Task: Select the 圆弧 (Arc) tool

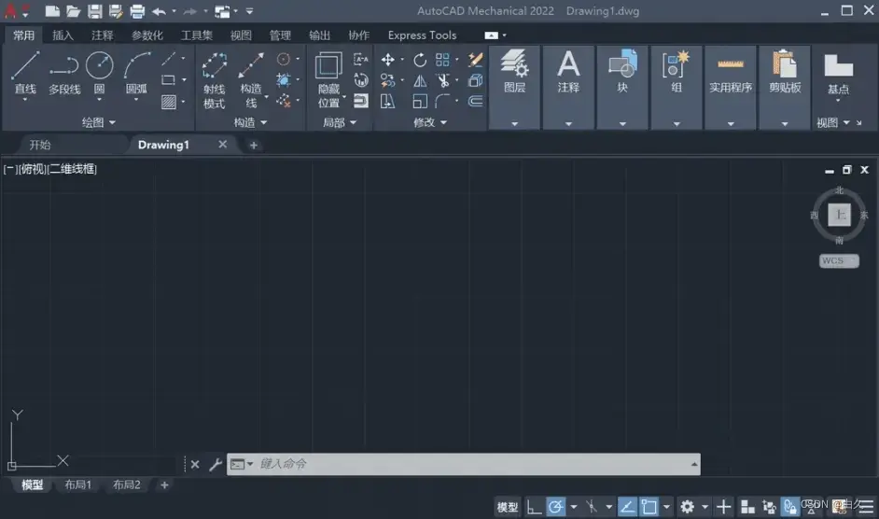Action: point(137,74)
